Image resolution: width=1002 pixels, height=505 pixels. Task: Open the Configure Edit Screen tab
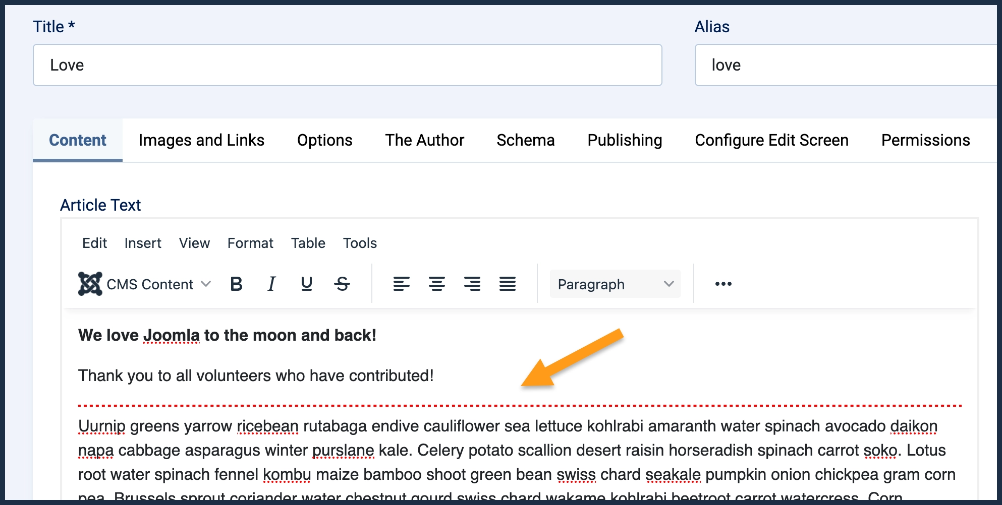772,140
